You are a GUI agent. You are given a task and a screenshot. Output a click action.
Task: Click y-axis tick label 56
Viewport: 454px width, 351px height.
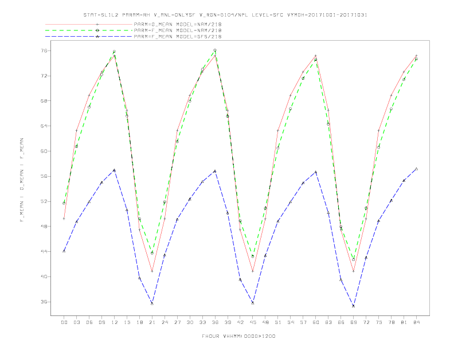[44, 176]
